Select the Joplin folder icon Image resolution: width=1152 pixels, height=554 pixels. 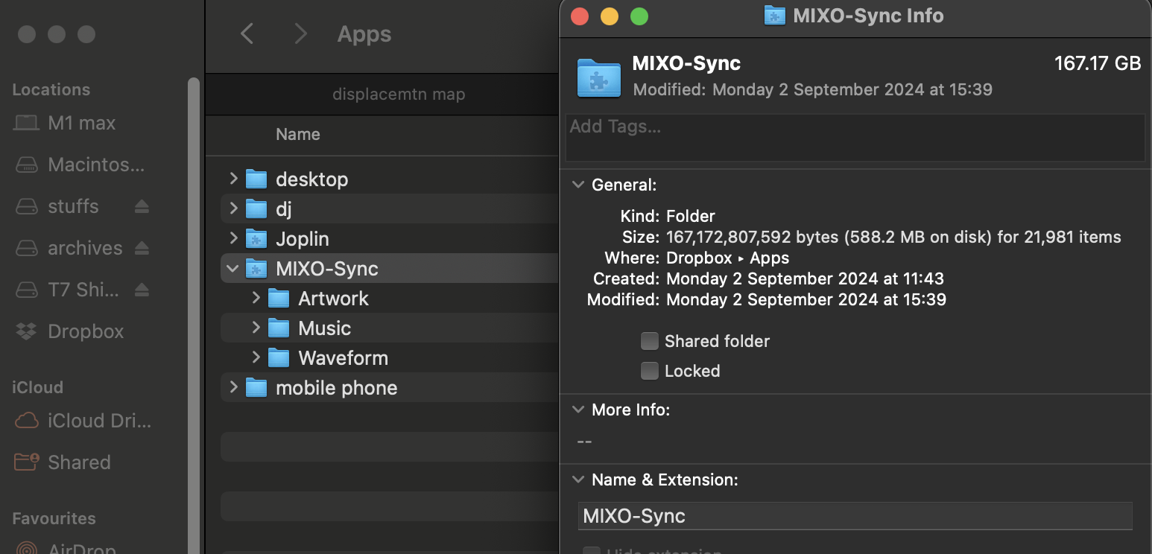[x=256, y=239]
